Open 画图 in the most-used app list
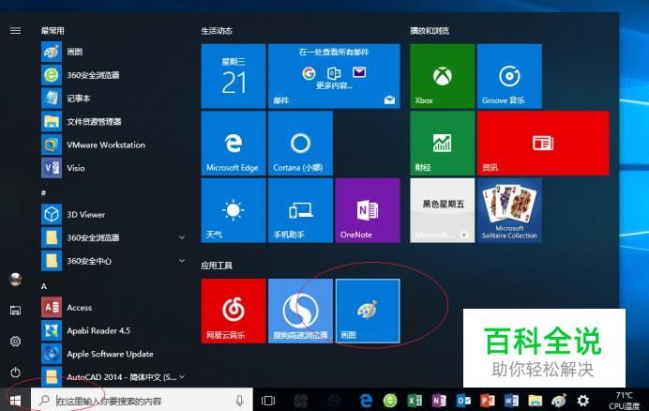This screenshot has height=411, width=649. pos(112,52)
